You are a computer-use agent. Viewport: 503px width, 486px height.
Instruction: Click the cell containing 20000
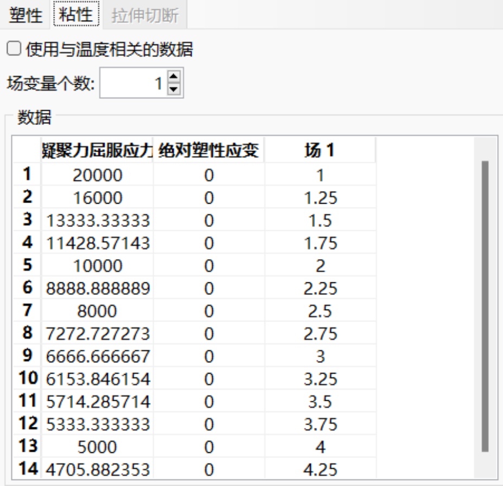click(x=97, y=175)
